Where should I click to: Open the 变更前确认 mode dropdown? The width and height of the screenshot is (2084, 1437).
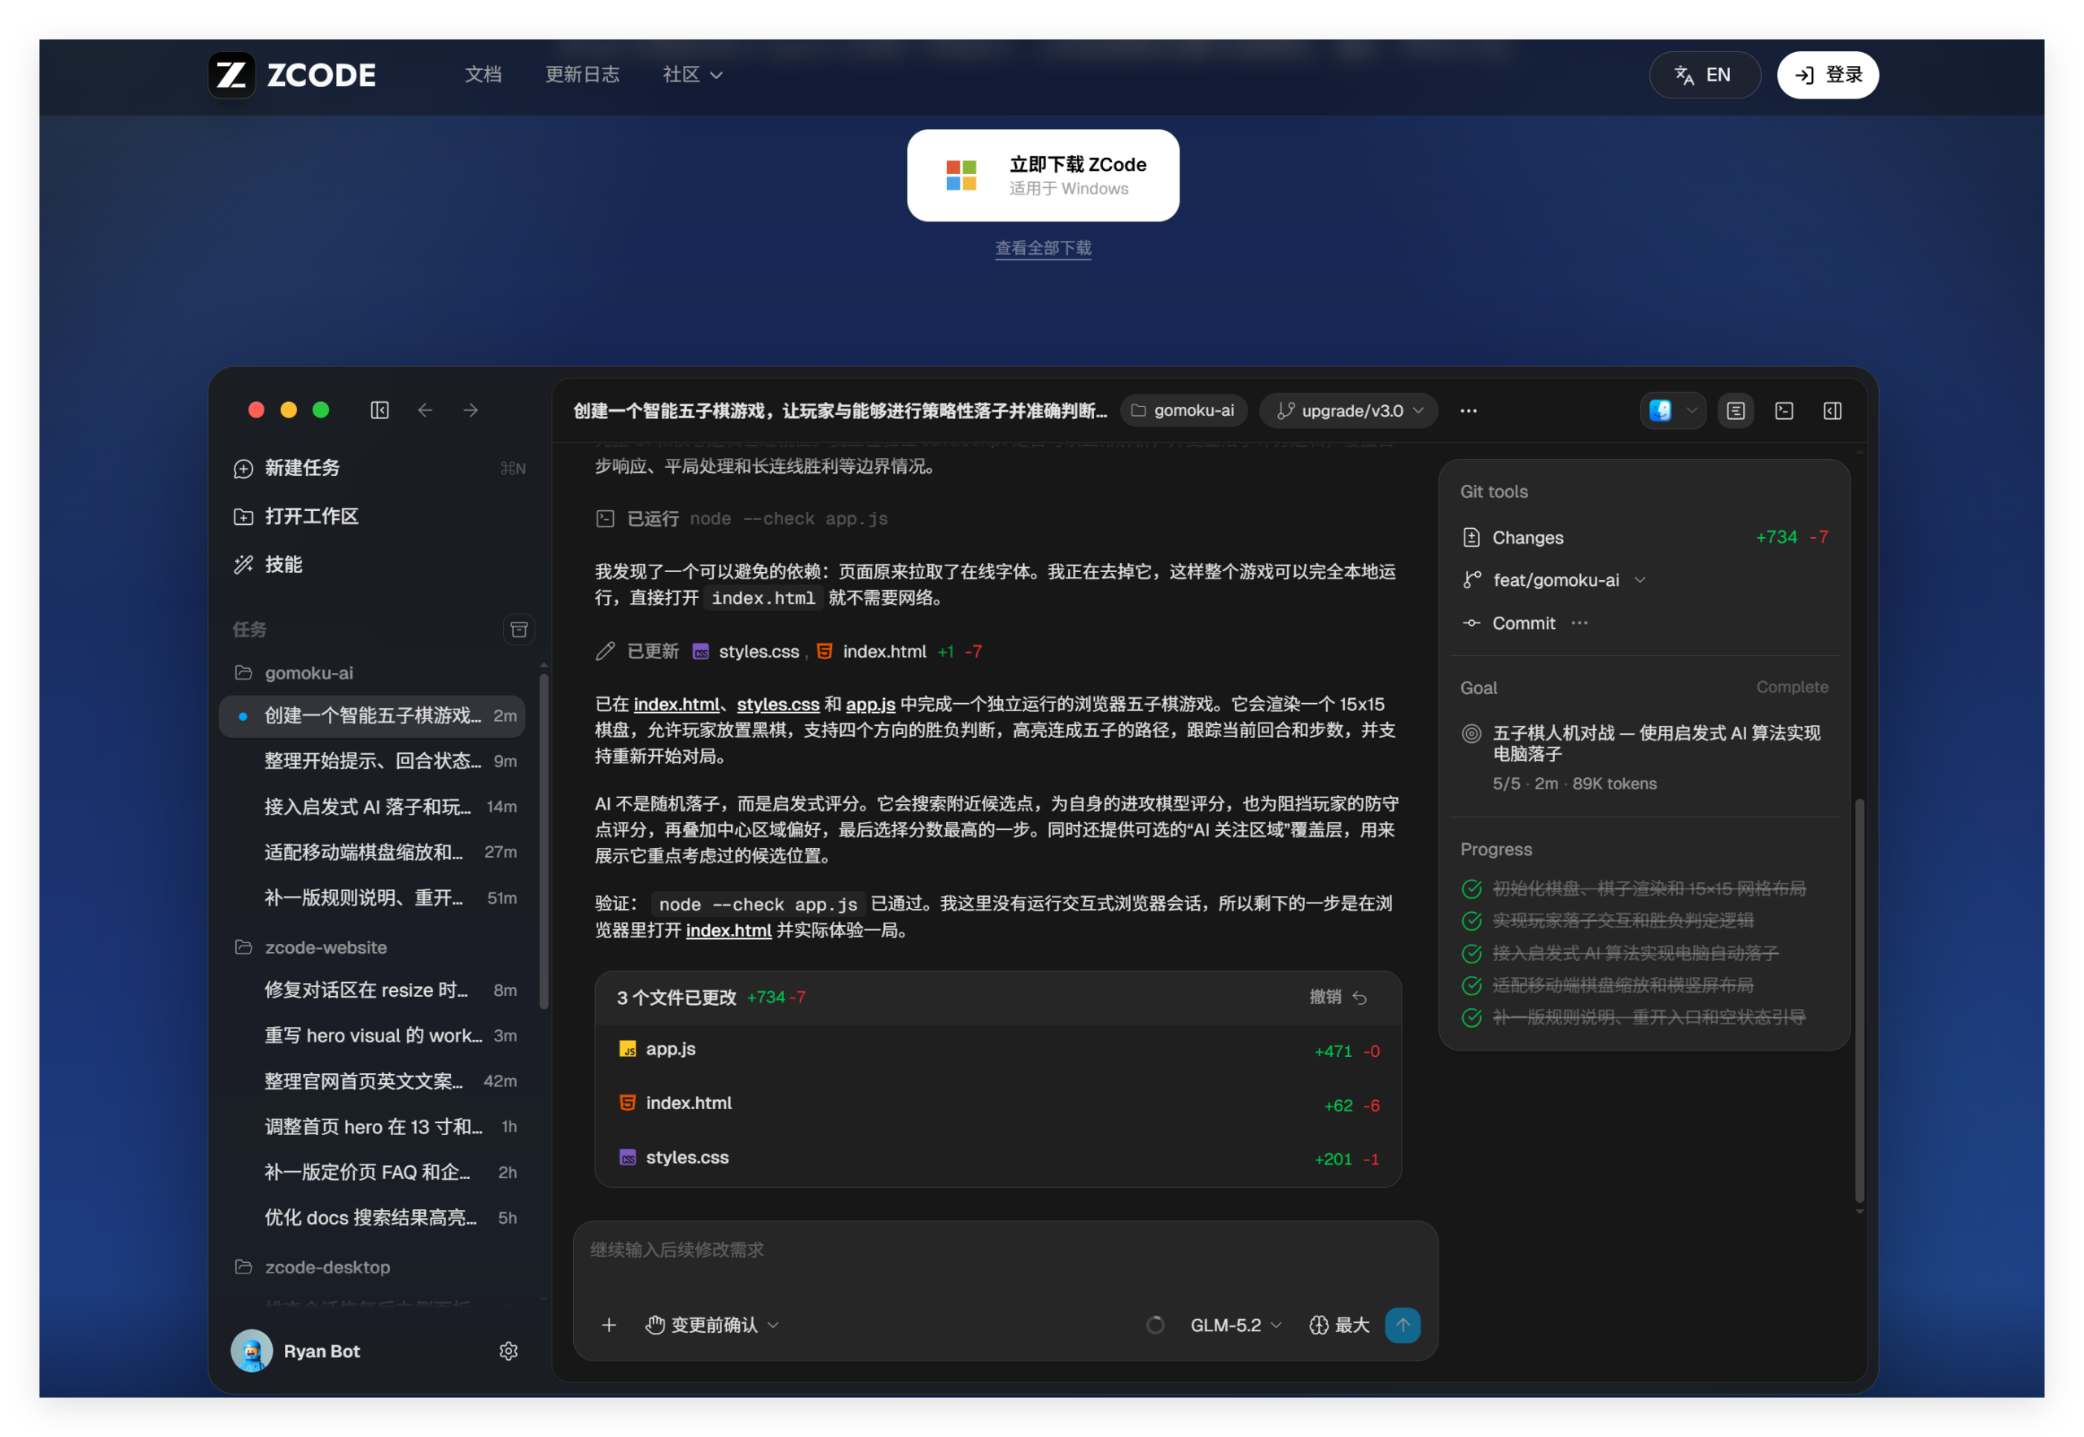711,1325
